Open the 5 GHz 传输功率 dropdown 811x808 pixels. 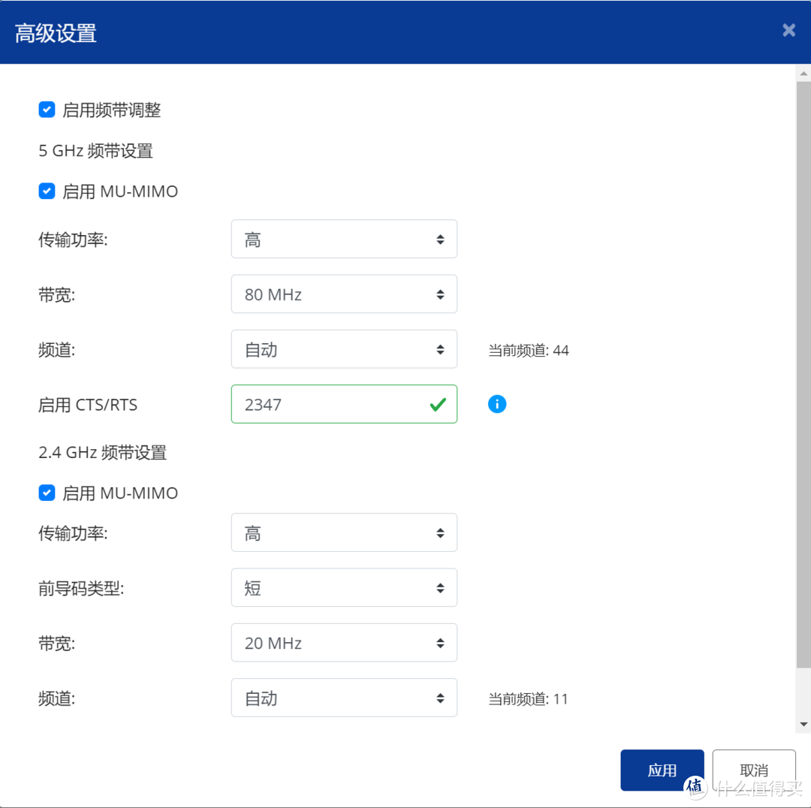tap(344, 239)
